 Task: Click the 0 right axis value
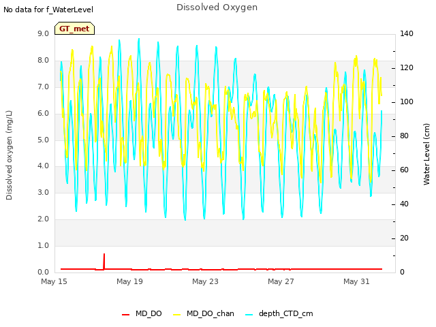click(402, 272)
